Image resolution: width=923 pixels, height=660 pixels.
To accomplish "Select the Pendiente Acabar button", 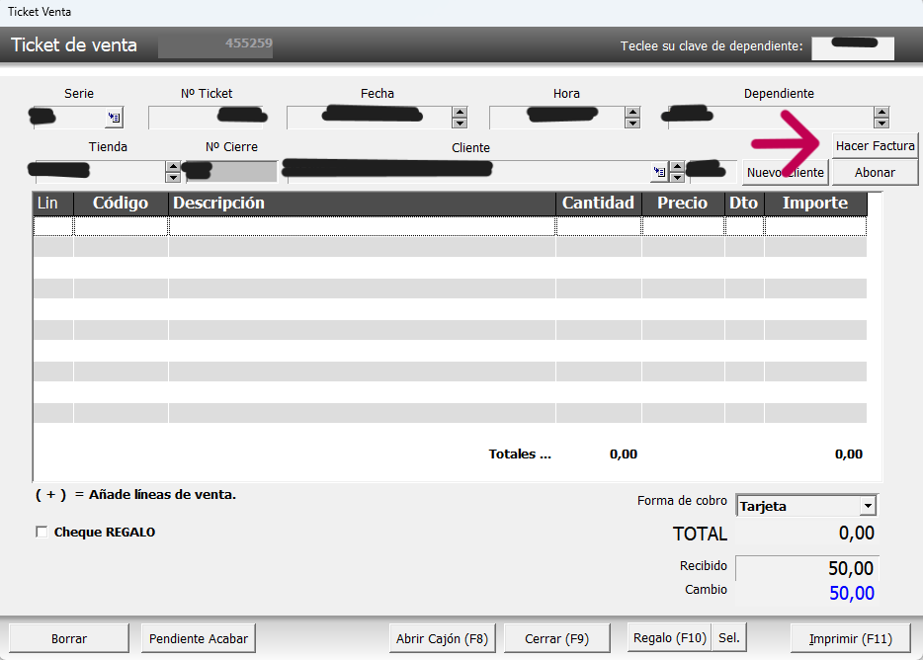I will [x=199, y=638].
